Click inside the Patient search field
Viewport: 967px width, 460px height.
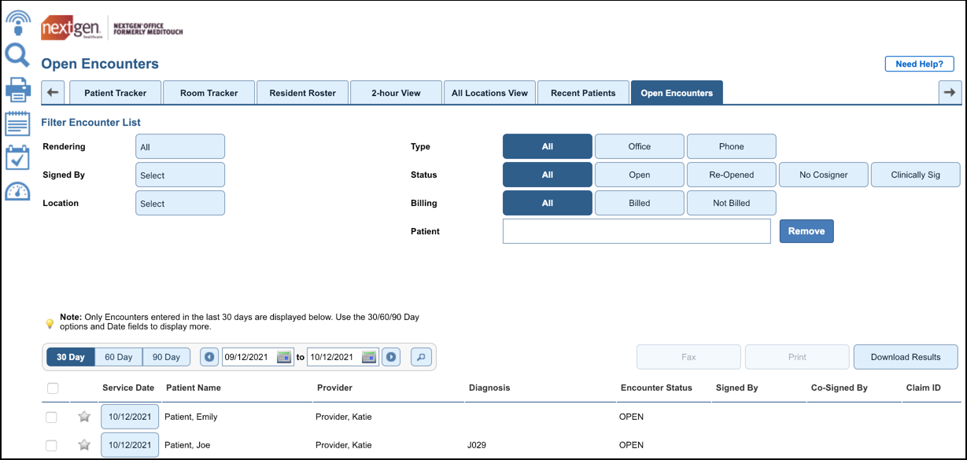(636, 230)
